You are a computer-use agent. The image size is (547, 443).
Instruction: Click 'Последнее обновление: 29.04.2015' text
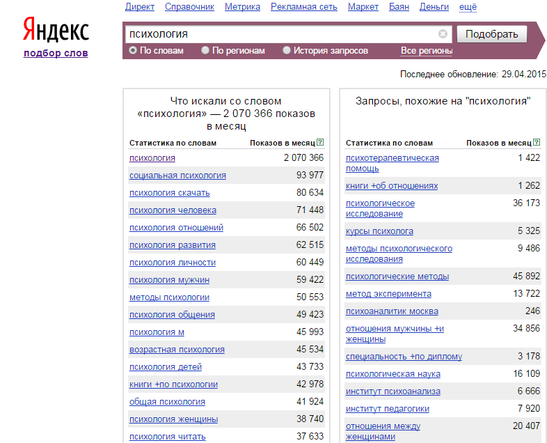(473, 75)
